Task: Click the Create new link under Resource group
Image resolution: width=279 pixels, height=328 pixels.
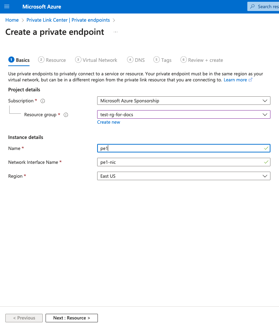Action: (x=109, y=122)
